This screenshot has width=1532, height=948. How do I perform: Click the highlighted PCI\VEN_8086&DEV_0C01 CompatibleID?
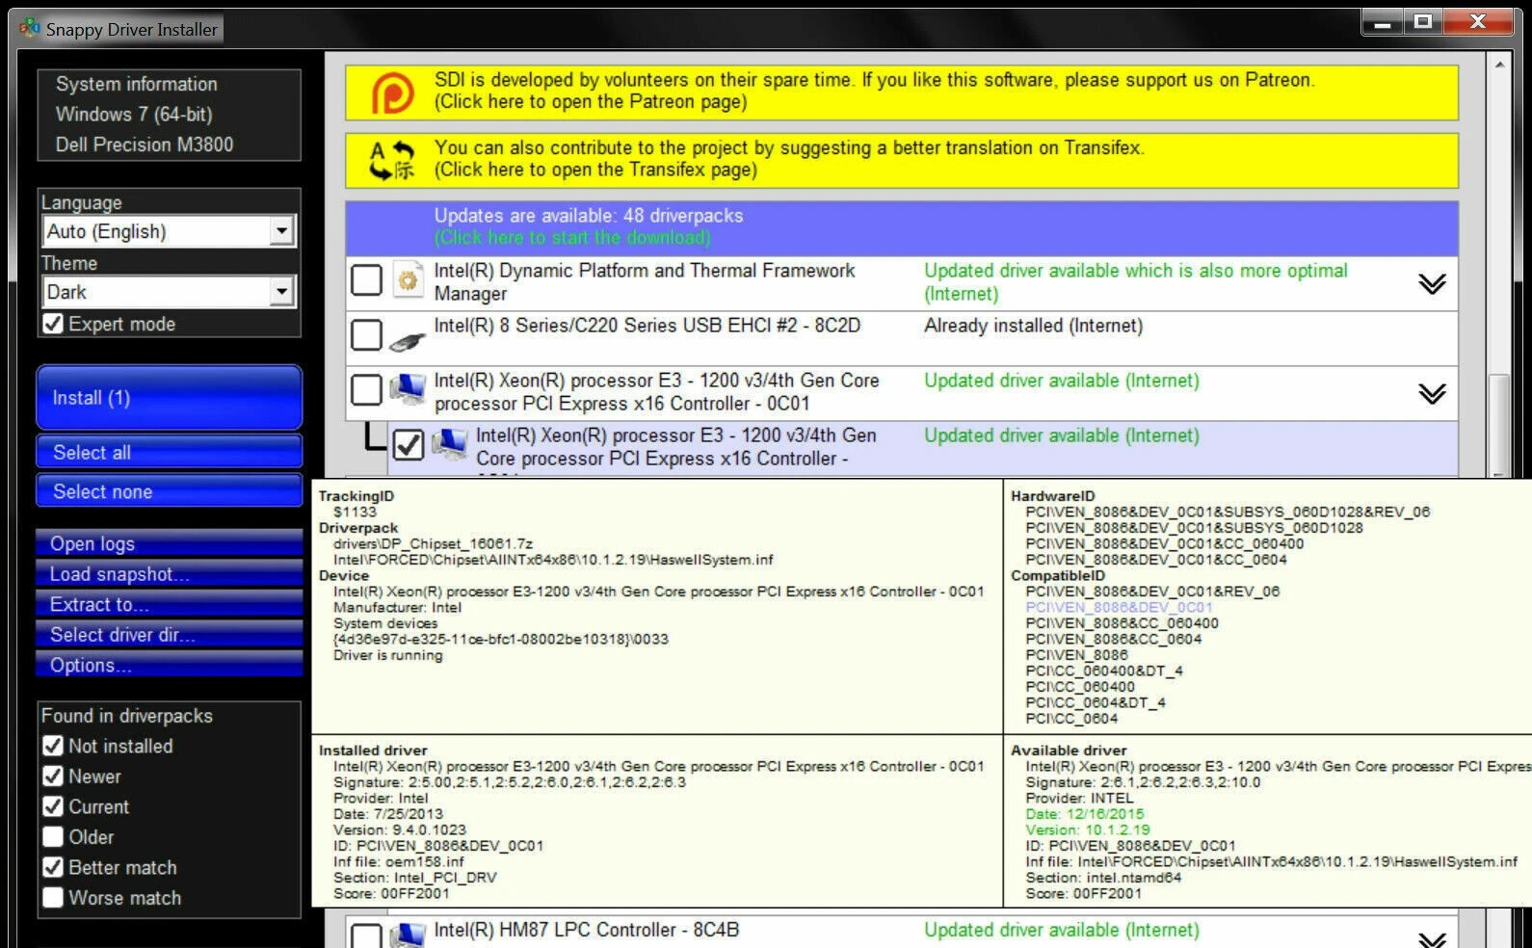1119,607
